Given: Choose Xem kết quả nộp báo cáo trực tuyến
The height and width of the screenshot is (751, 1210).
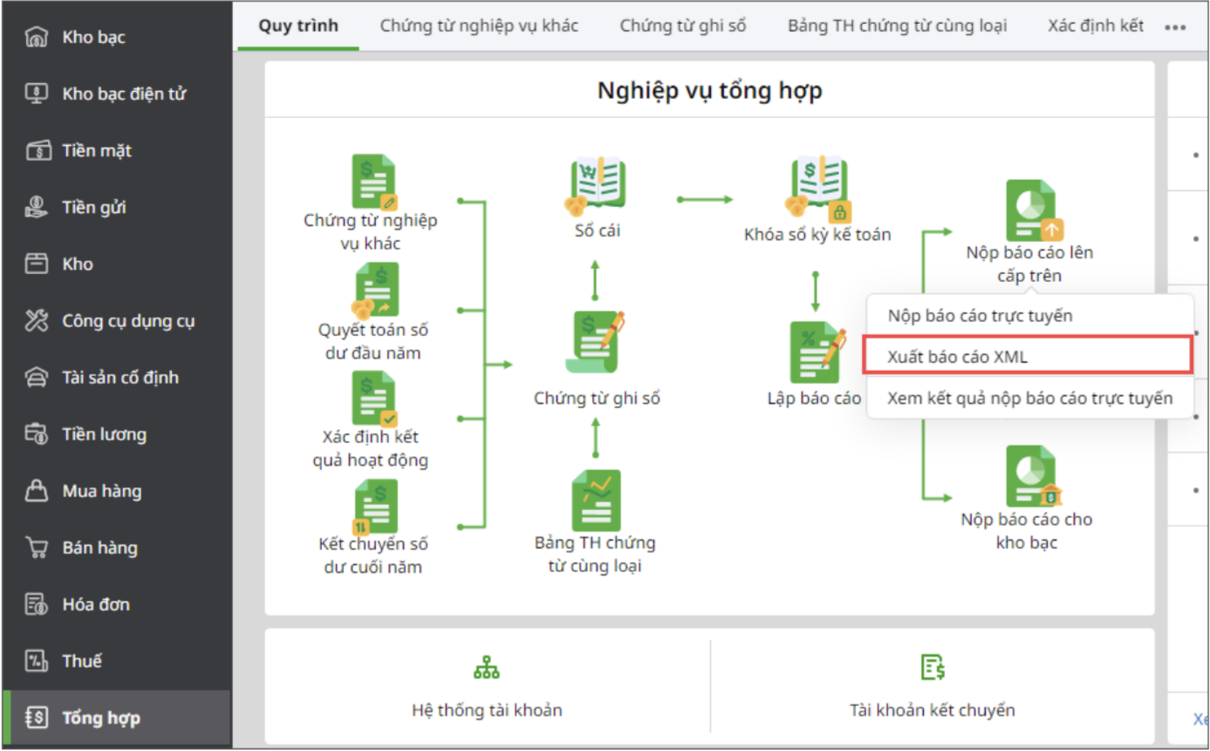Looking at the screenshot, I should pyautogui.click(x=1030, y=398).
